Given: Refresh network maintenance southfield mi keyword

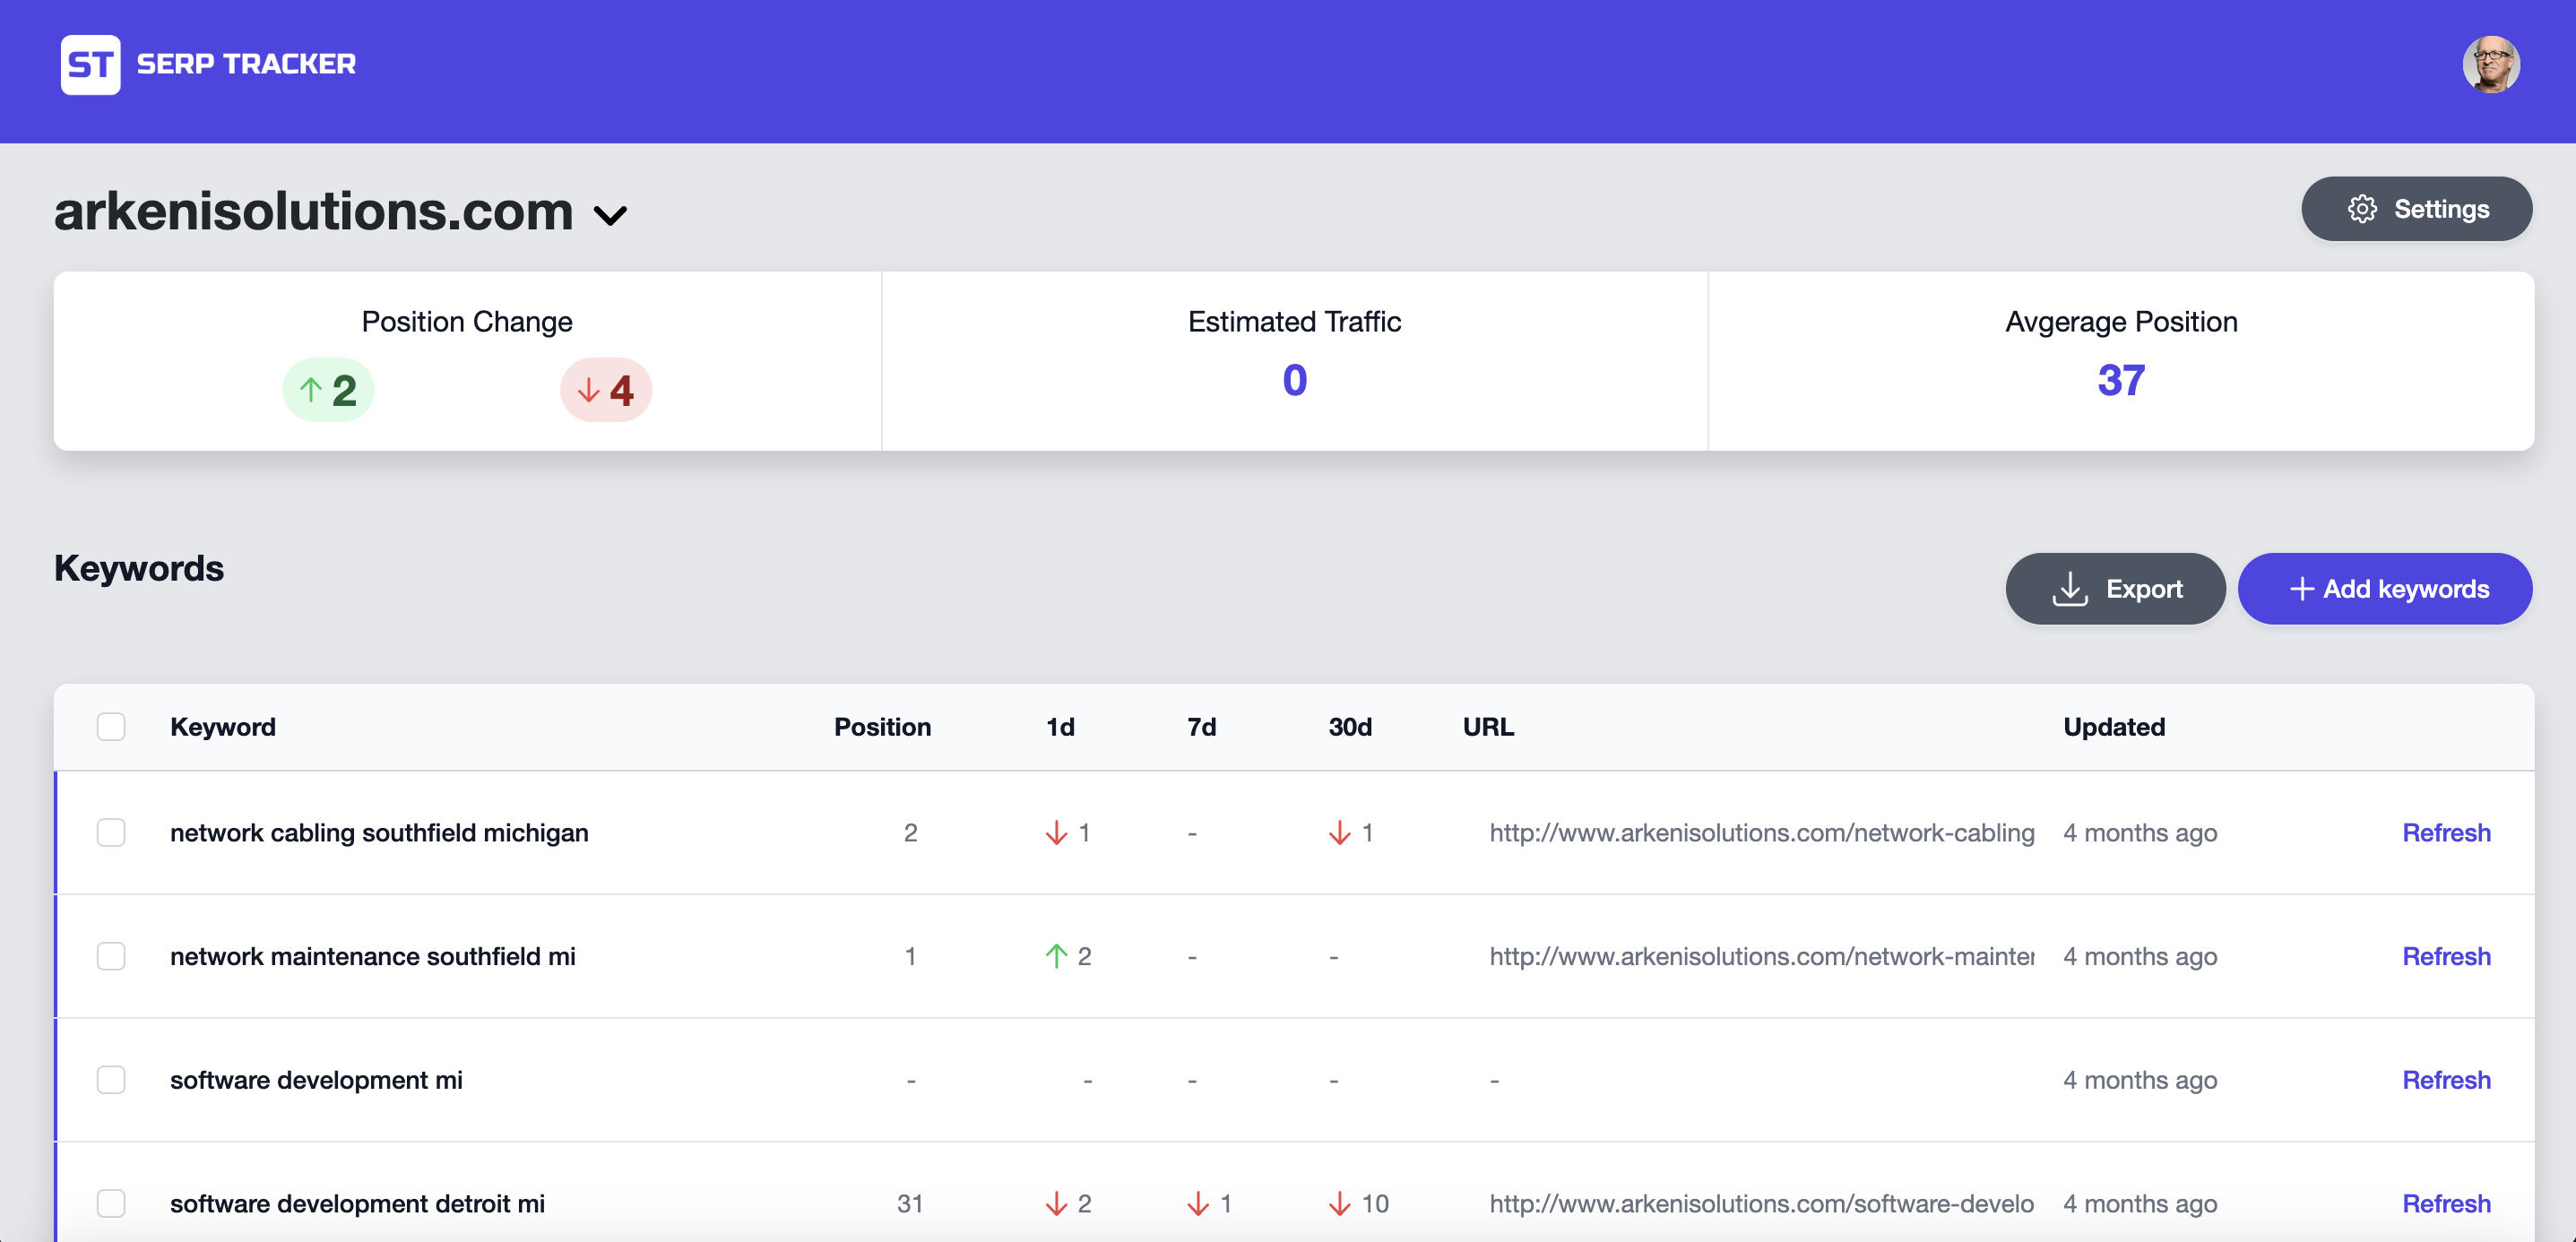Looking at the screenshot, I should pos(2446,956).
